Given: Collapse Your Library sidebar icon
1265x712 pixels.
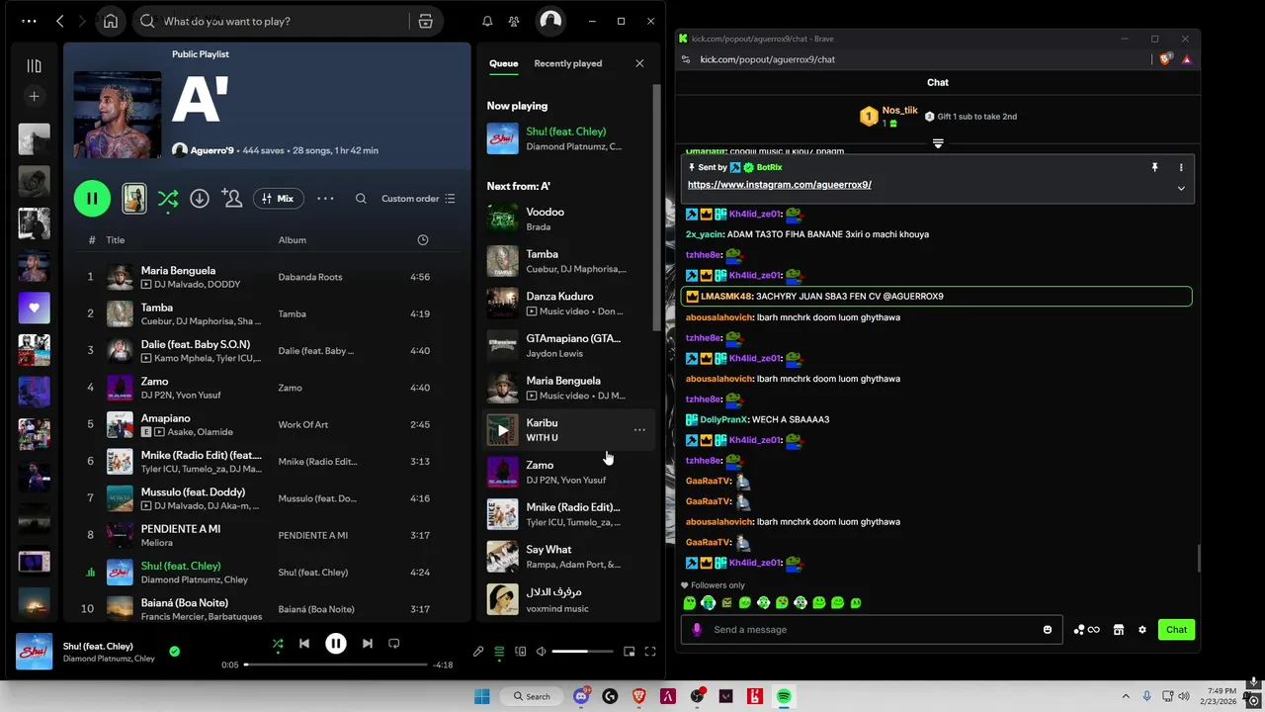Looking at the screenshot, I should (34, 66).
